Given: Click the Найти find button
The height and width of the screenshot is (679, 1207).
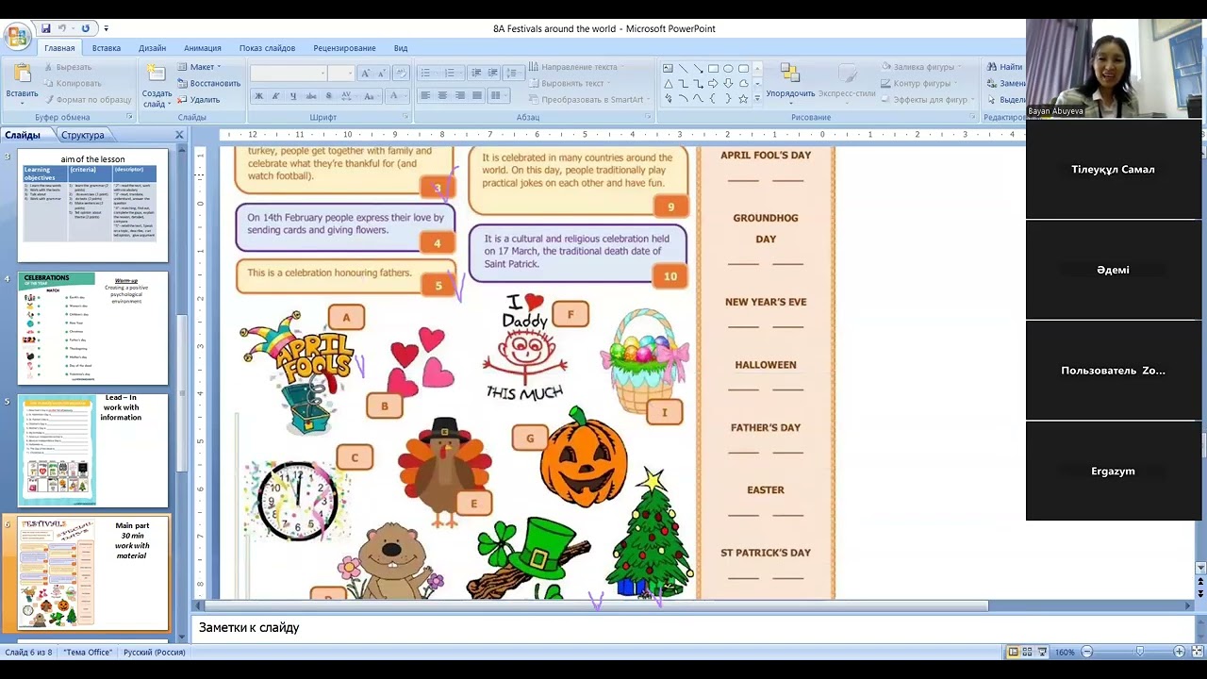Looking at the screenshot, I should click(x=1005, y=67).
